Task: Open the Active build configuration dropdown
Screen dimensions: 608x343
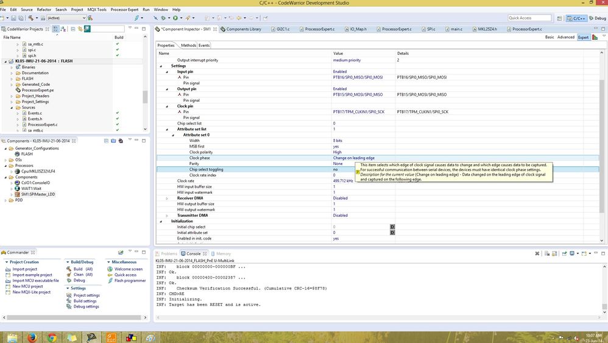Action: (x=66, y=18)
